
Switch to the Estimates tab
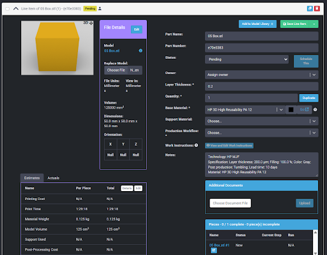coord(32,178)
